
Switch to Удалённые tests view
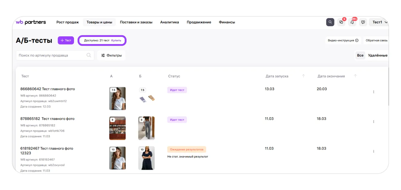377,55
